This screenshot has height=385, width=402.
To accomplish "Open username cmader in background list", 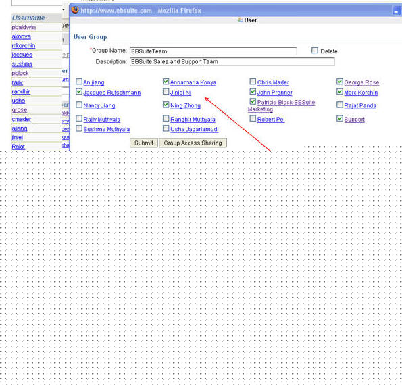I will pos(22,119).
